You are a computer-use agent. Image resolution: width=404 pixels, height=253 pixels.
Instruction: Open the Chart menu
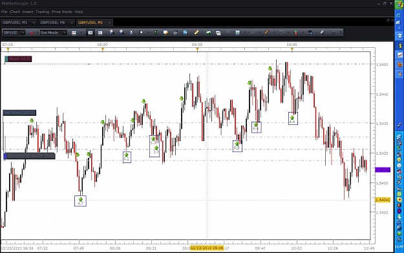(15, 12)
